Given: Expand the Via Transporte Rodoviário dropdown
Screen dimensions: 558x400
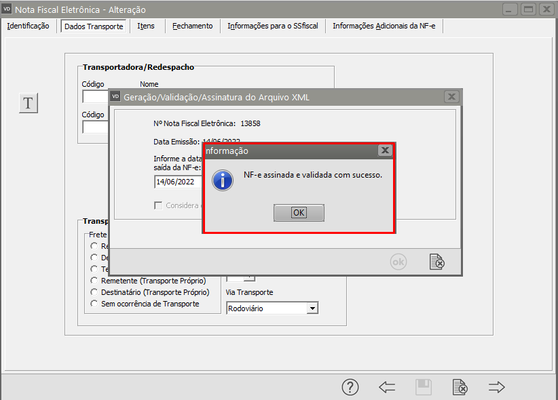Looking at the screenshot, I should point(312,308).
